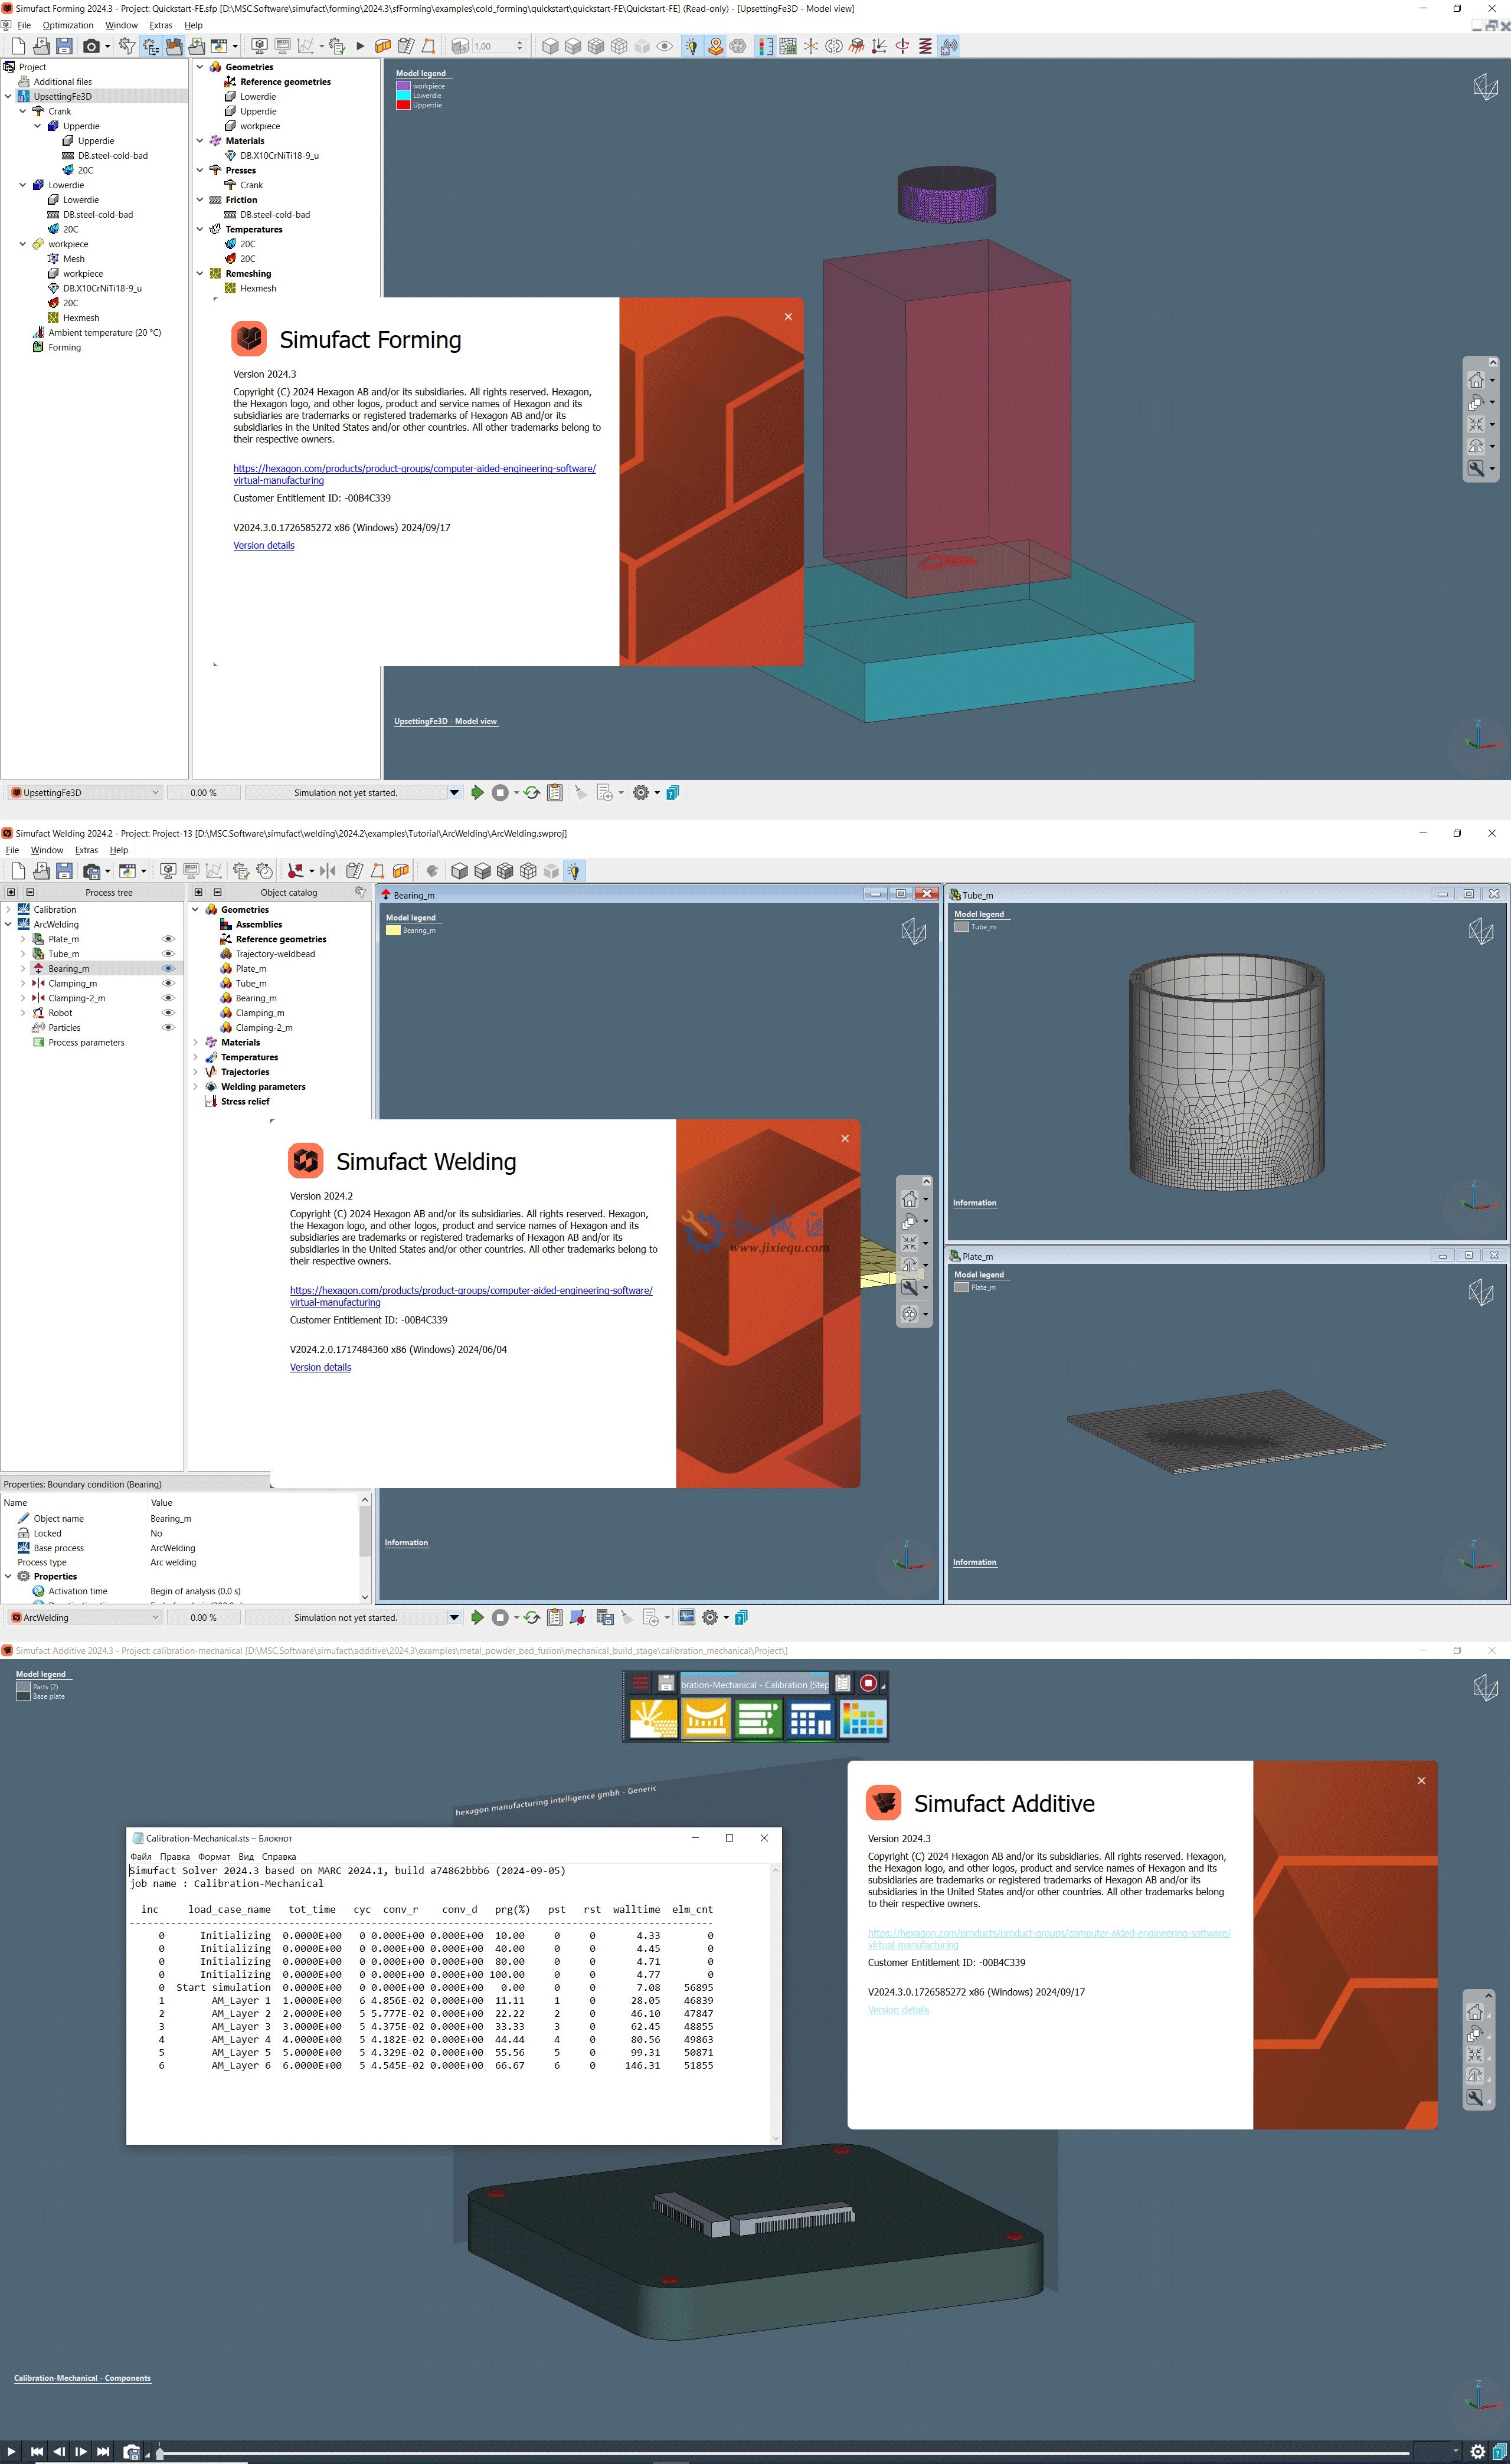The height and width of the screenshot is (2464, 1511).
Task: Toggle visibility eye for Tube_m
Action: point(168,954)
